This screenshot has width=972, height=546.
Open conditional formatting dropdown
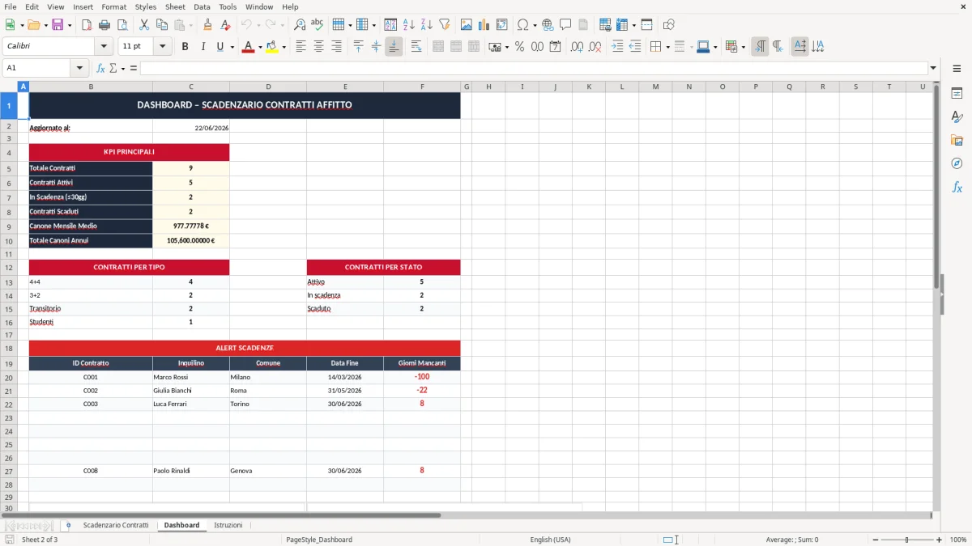[x=744, y=47]
